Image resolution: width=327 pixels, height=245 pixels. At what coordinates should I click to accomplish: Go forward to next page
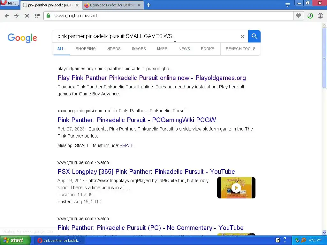(x=17, y=16)
